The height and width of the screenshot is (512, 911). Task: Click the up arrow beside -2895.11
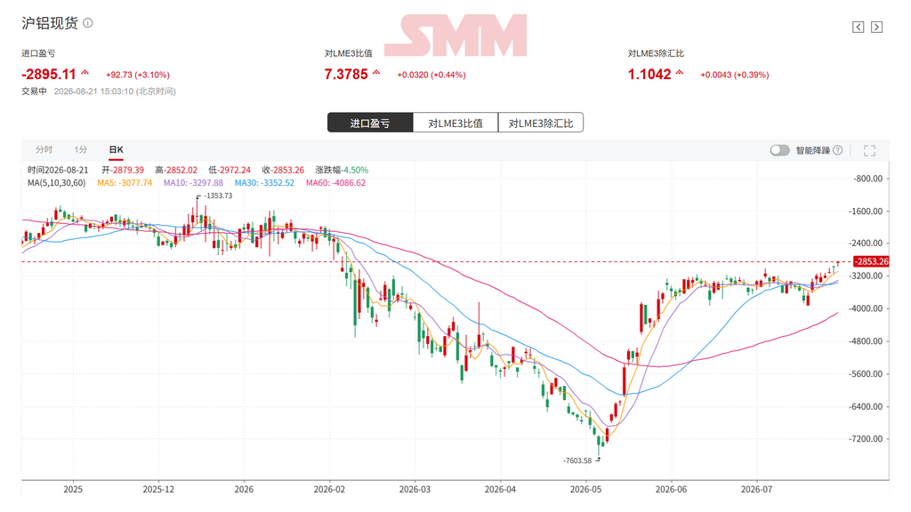click(85, 73)
